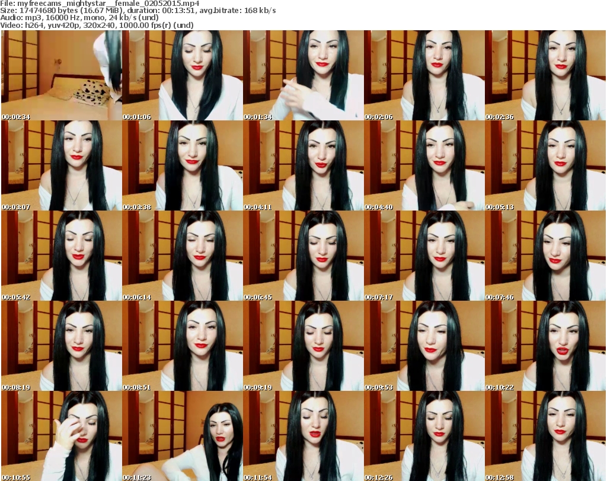Click the thumbnail timestamped 00:05:42
This screenshot has width=607, height=481.
tap(62, 256)
